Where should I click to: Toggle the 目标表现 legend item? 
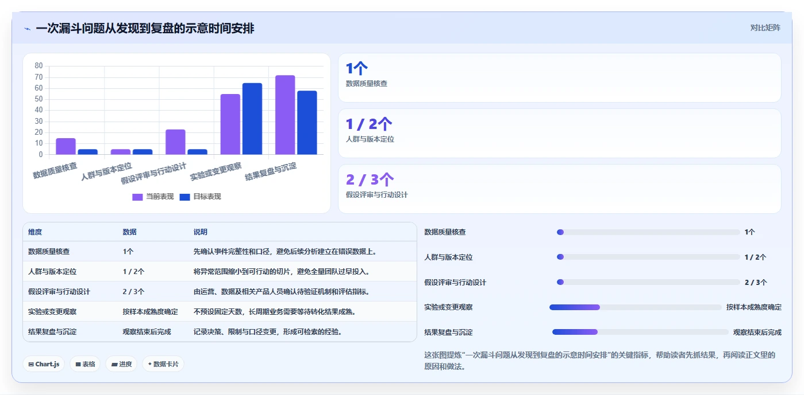200,197
